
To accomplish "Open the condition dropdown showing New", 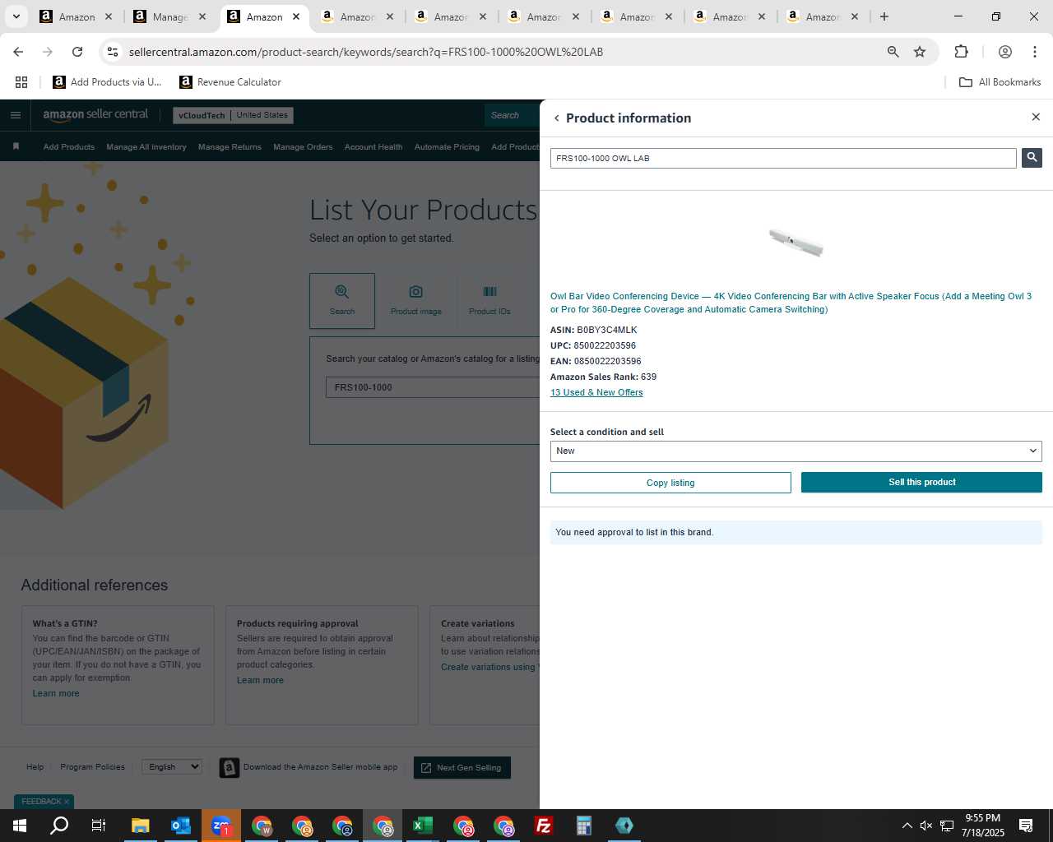I will click(x=796, y=451).
